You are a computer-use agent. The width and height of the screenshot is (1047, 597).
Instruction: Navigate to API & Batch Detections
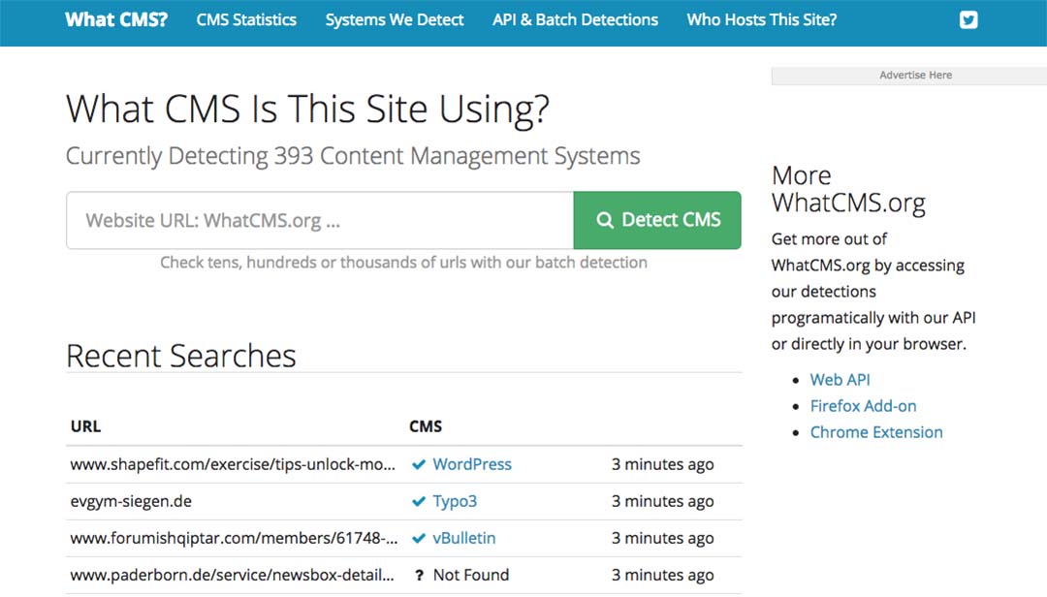(x=575, y=20)
